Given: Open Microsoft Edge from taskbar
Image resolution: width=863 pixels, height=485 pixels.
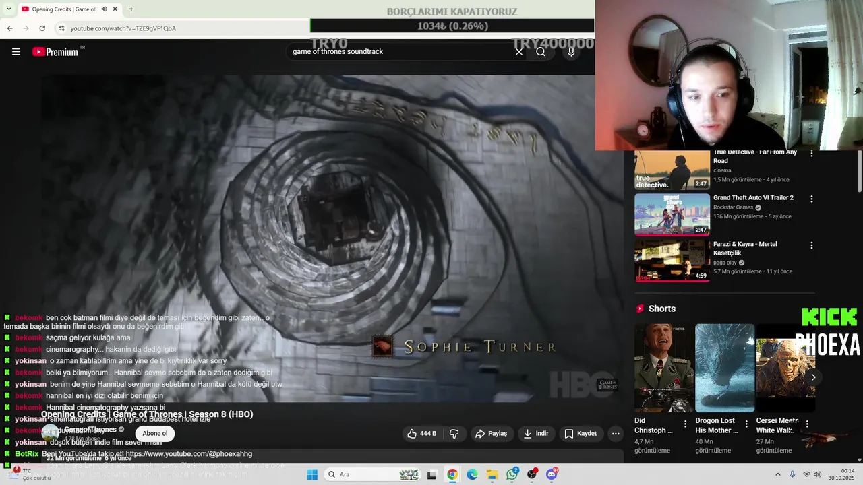Looking at the screenshot, I should click(x=472, y=474).
